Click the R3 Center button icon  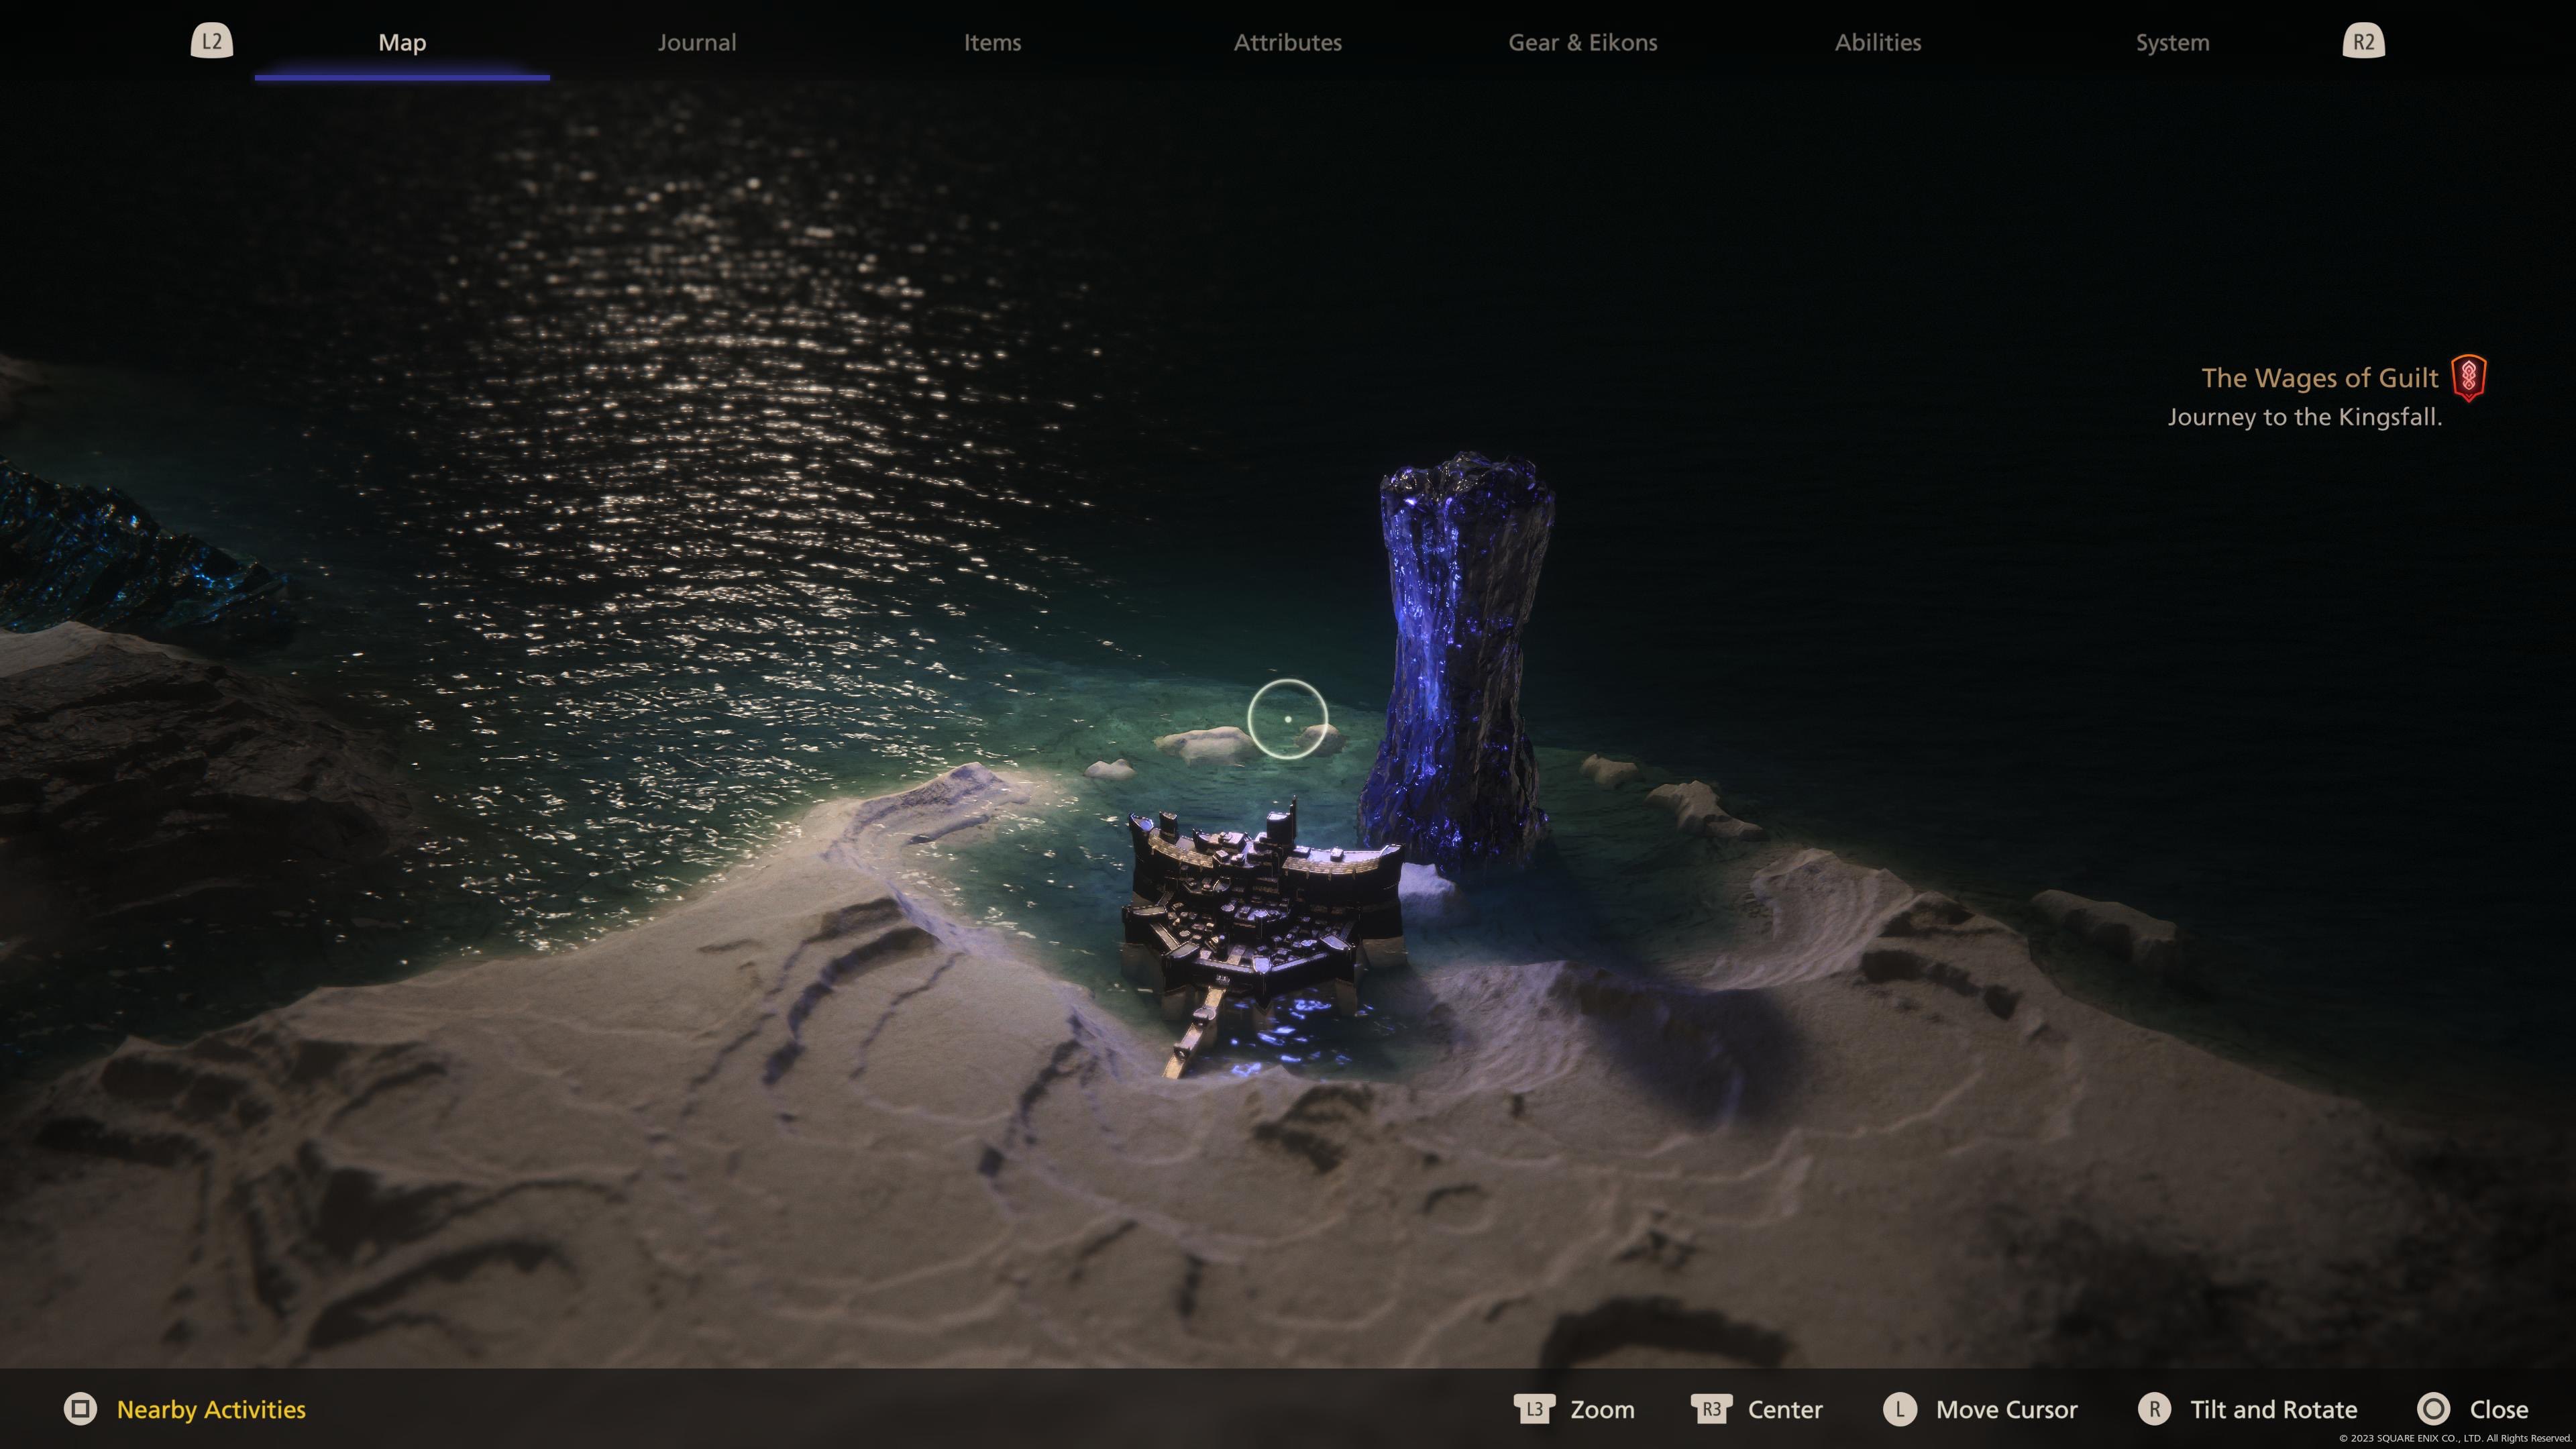coord(1711,1409)
